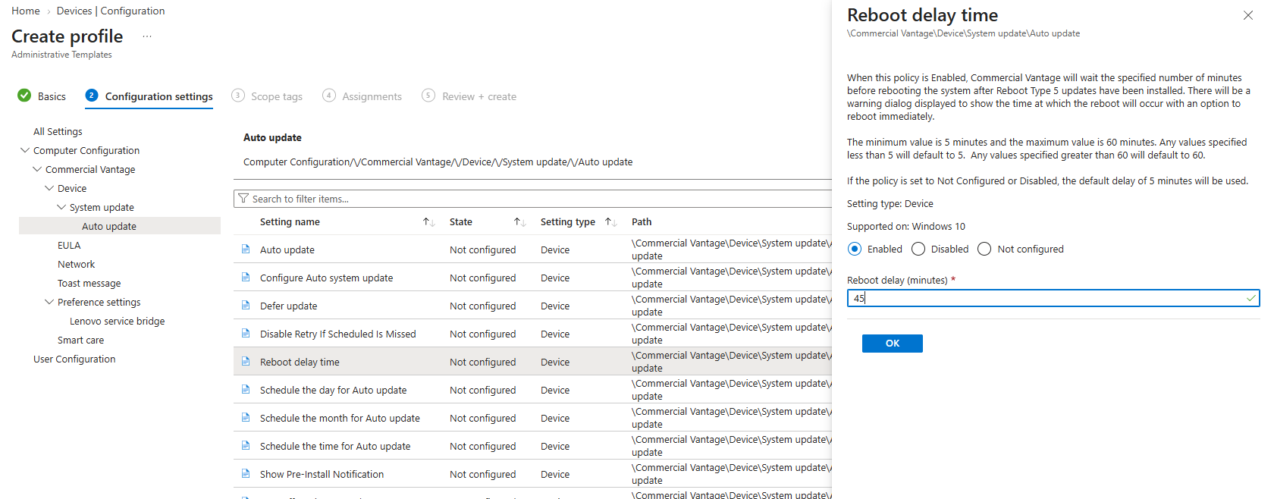Click the filter funnel icon in search box
The image size is (1274, 499).
(x=243, y=199)
